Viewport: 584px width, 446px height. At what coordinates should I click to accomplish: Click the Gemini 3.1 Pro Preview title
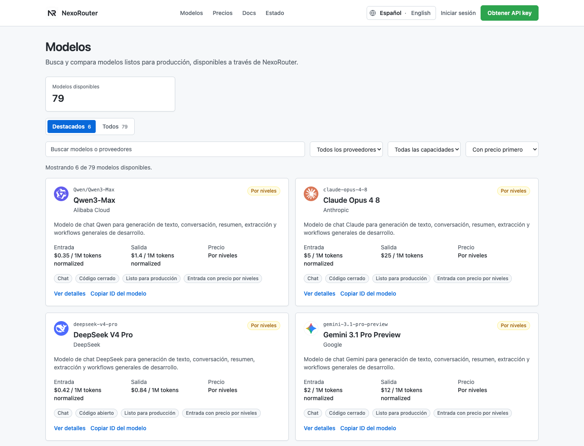[362, 335]
